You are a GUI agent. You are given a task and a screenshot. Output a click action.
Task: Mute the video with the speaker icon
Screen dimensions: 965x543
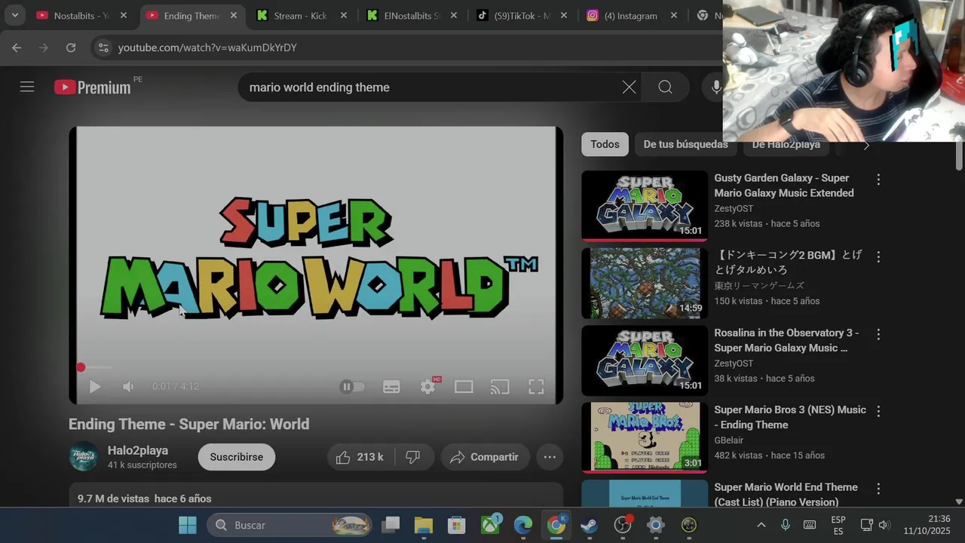(x=128, y=387)
